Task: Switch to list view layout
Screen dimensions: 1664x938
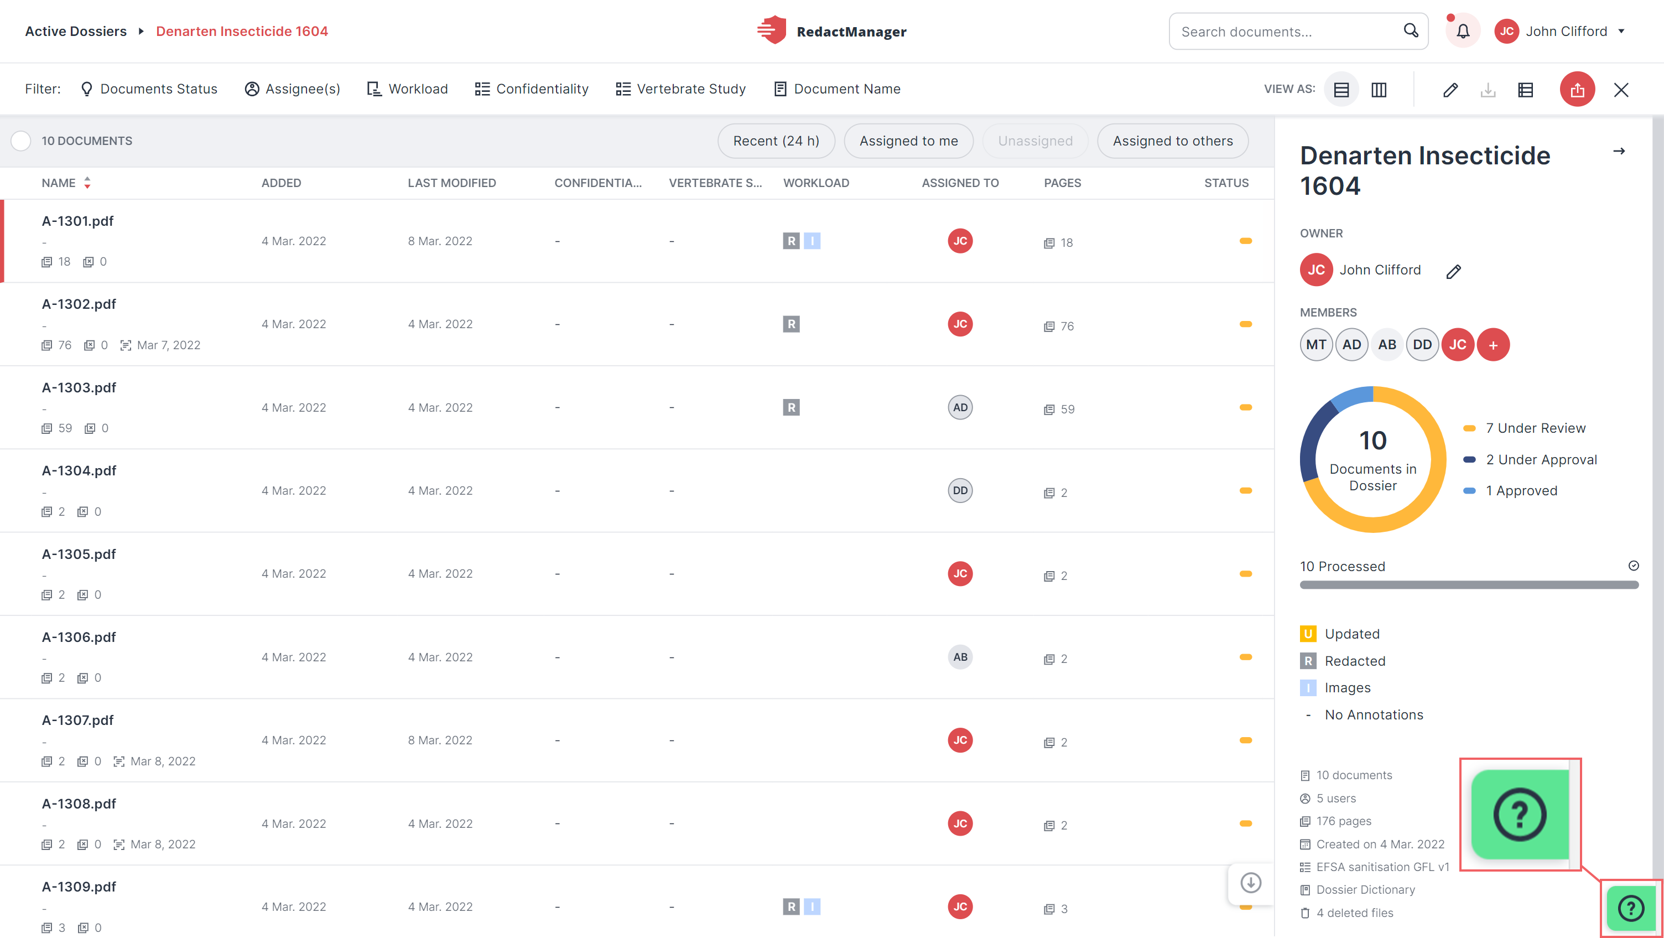Action: pyautogui.click(x=1341, y=89)
